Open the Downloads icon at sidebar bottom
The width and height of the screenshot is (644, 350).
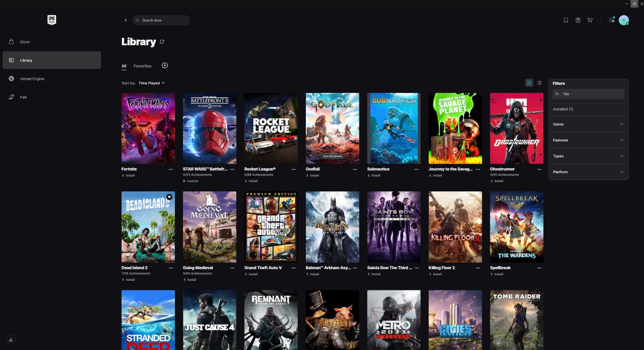click(11, 339)
